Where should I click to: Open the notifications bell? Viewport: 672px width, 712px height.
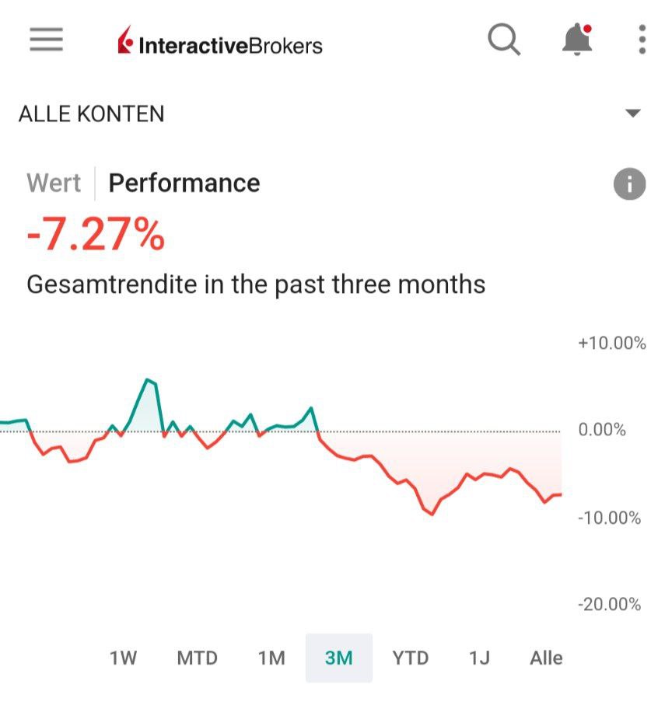pyautogui.click(x=576, y=40)
